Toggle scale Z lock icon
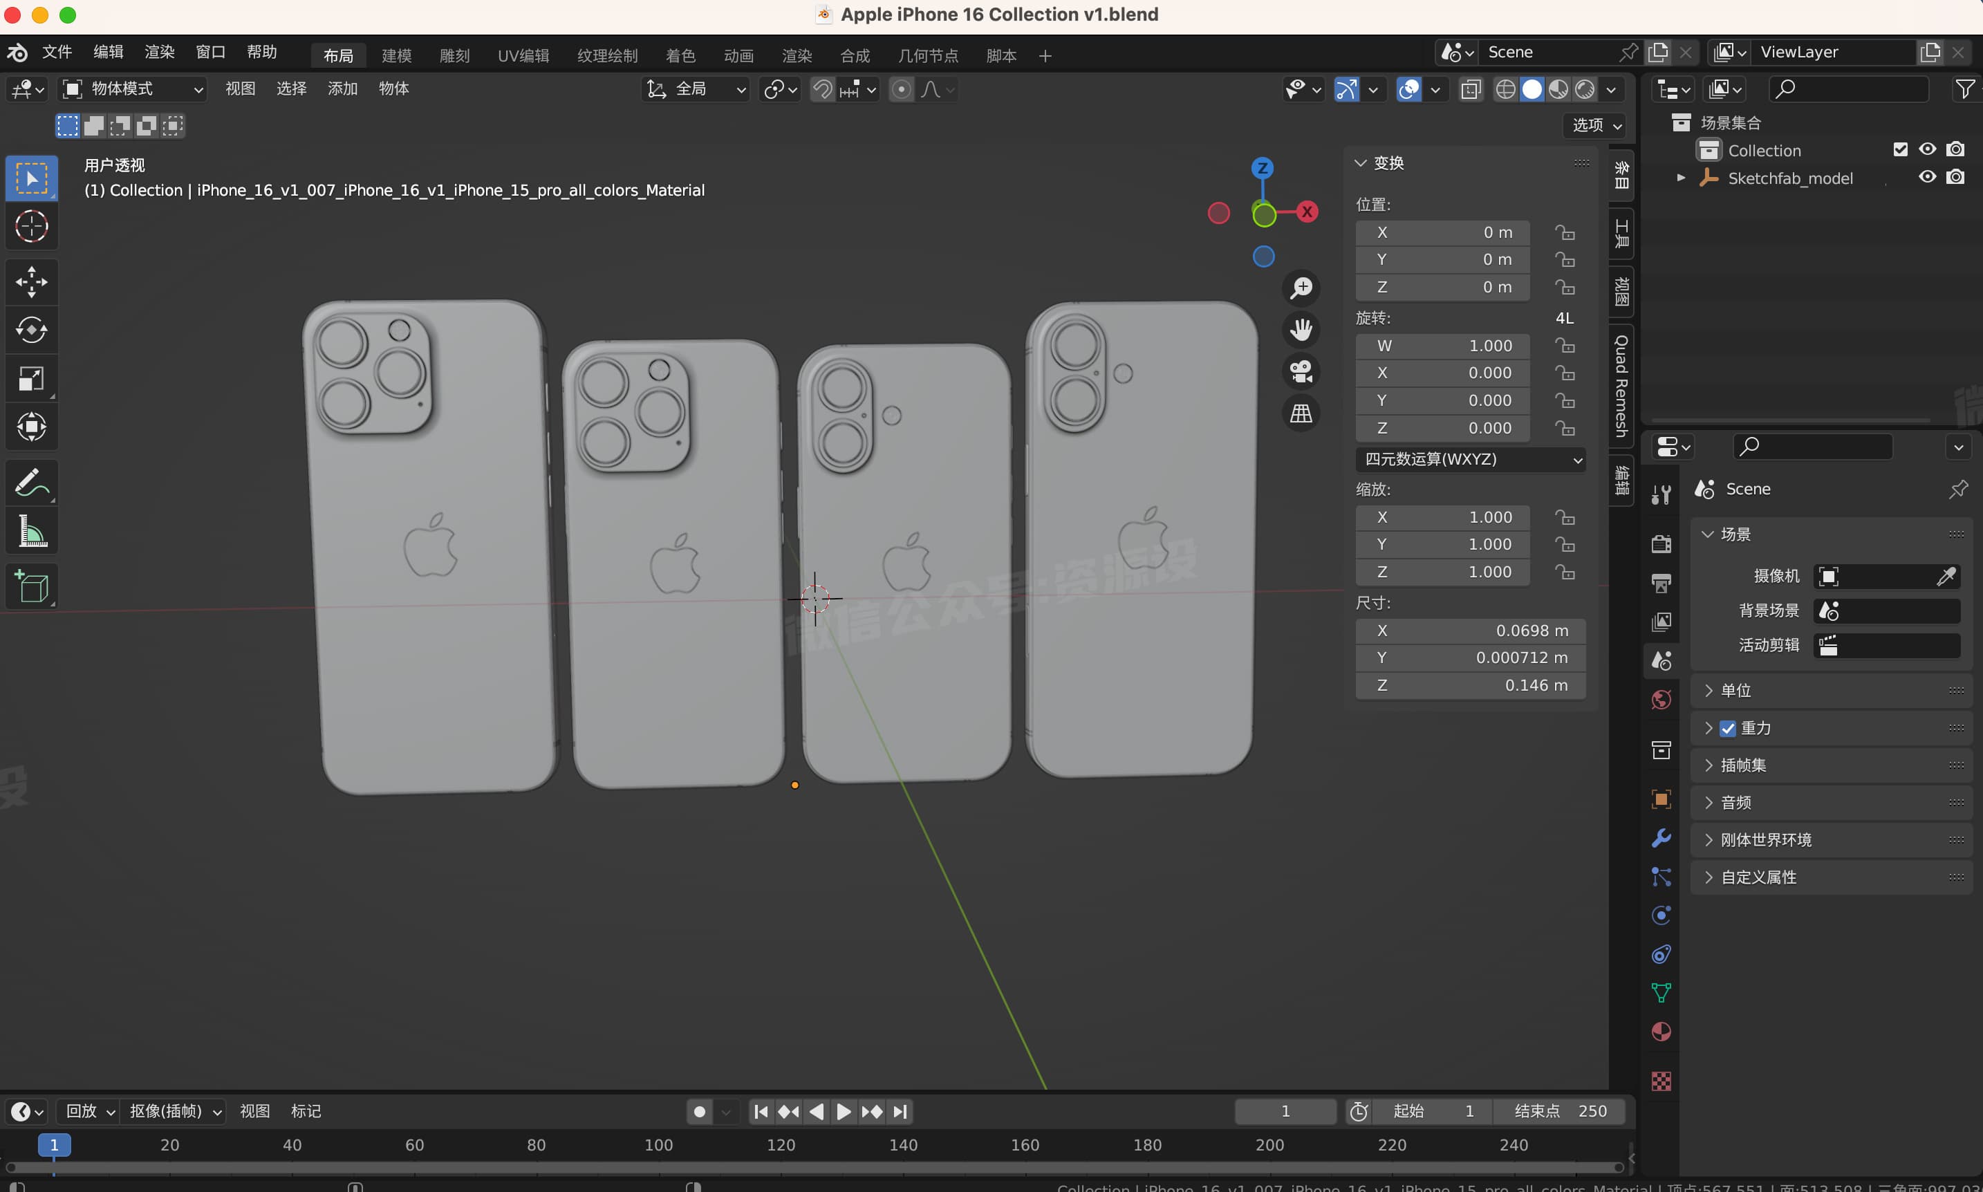 coord(1565,572)
